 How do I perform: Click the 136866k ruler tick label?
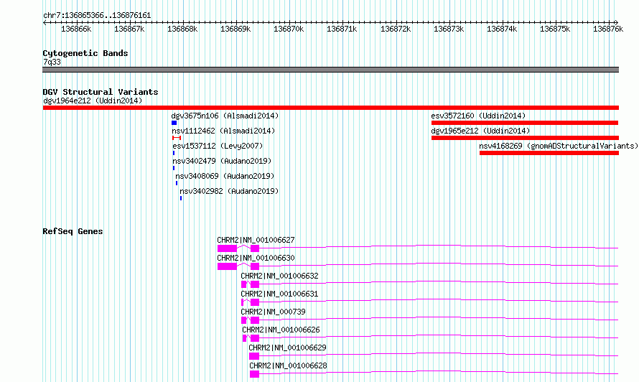click(x=76, y=29)
